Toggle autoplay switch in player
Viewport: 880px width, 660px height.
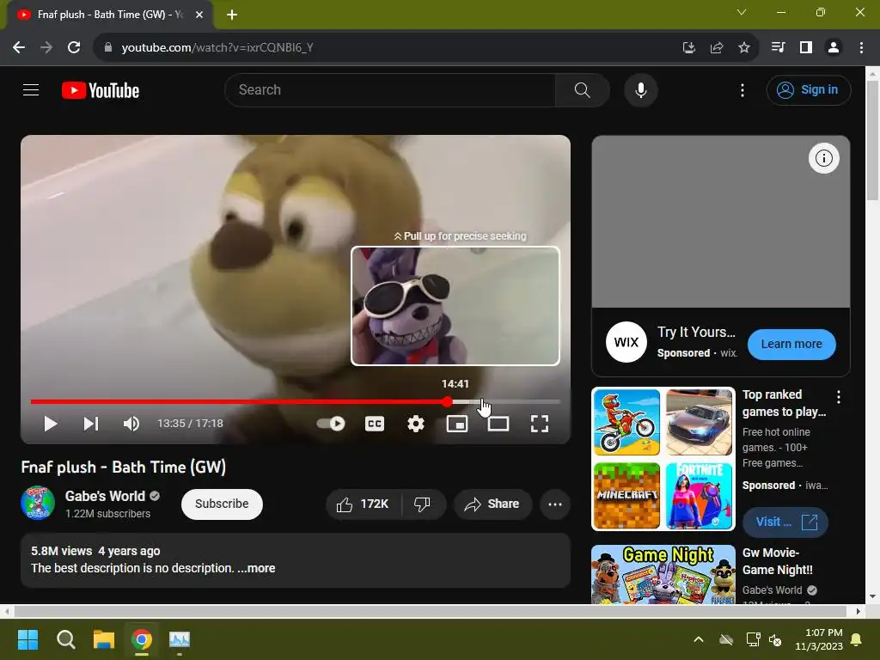coord(331,424)
